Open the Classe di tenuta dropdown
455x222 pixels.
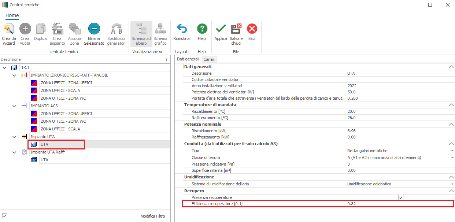click(x=452, y=158)
